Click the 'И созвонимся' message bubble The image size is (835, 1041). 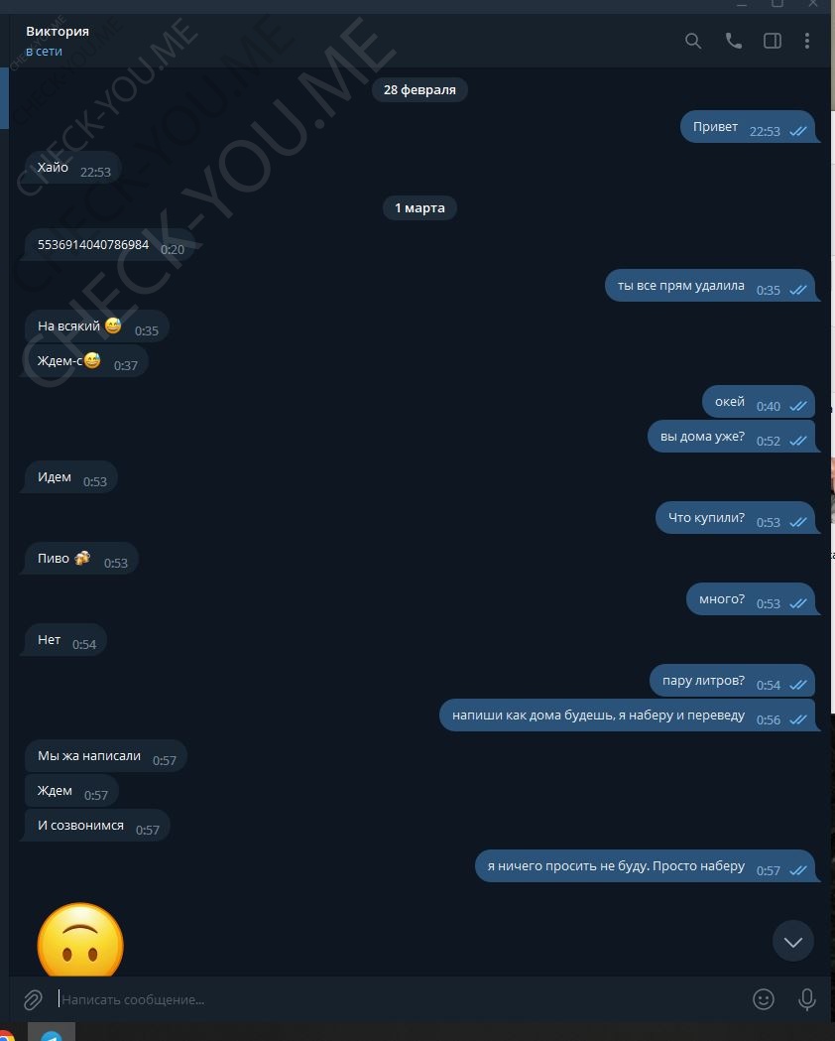(x=97, y=826)
